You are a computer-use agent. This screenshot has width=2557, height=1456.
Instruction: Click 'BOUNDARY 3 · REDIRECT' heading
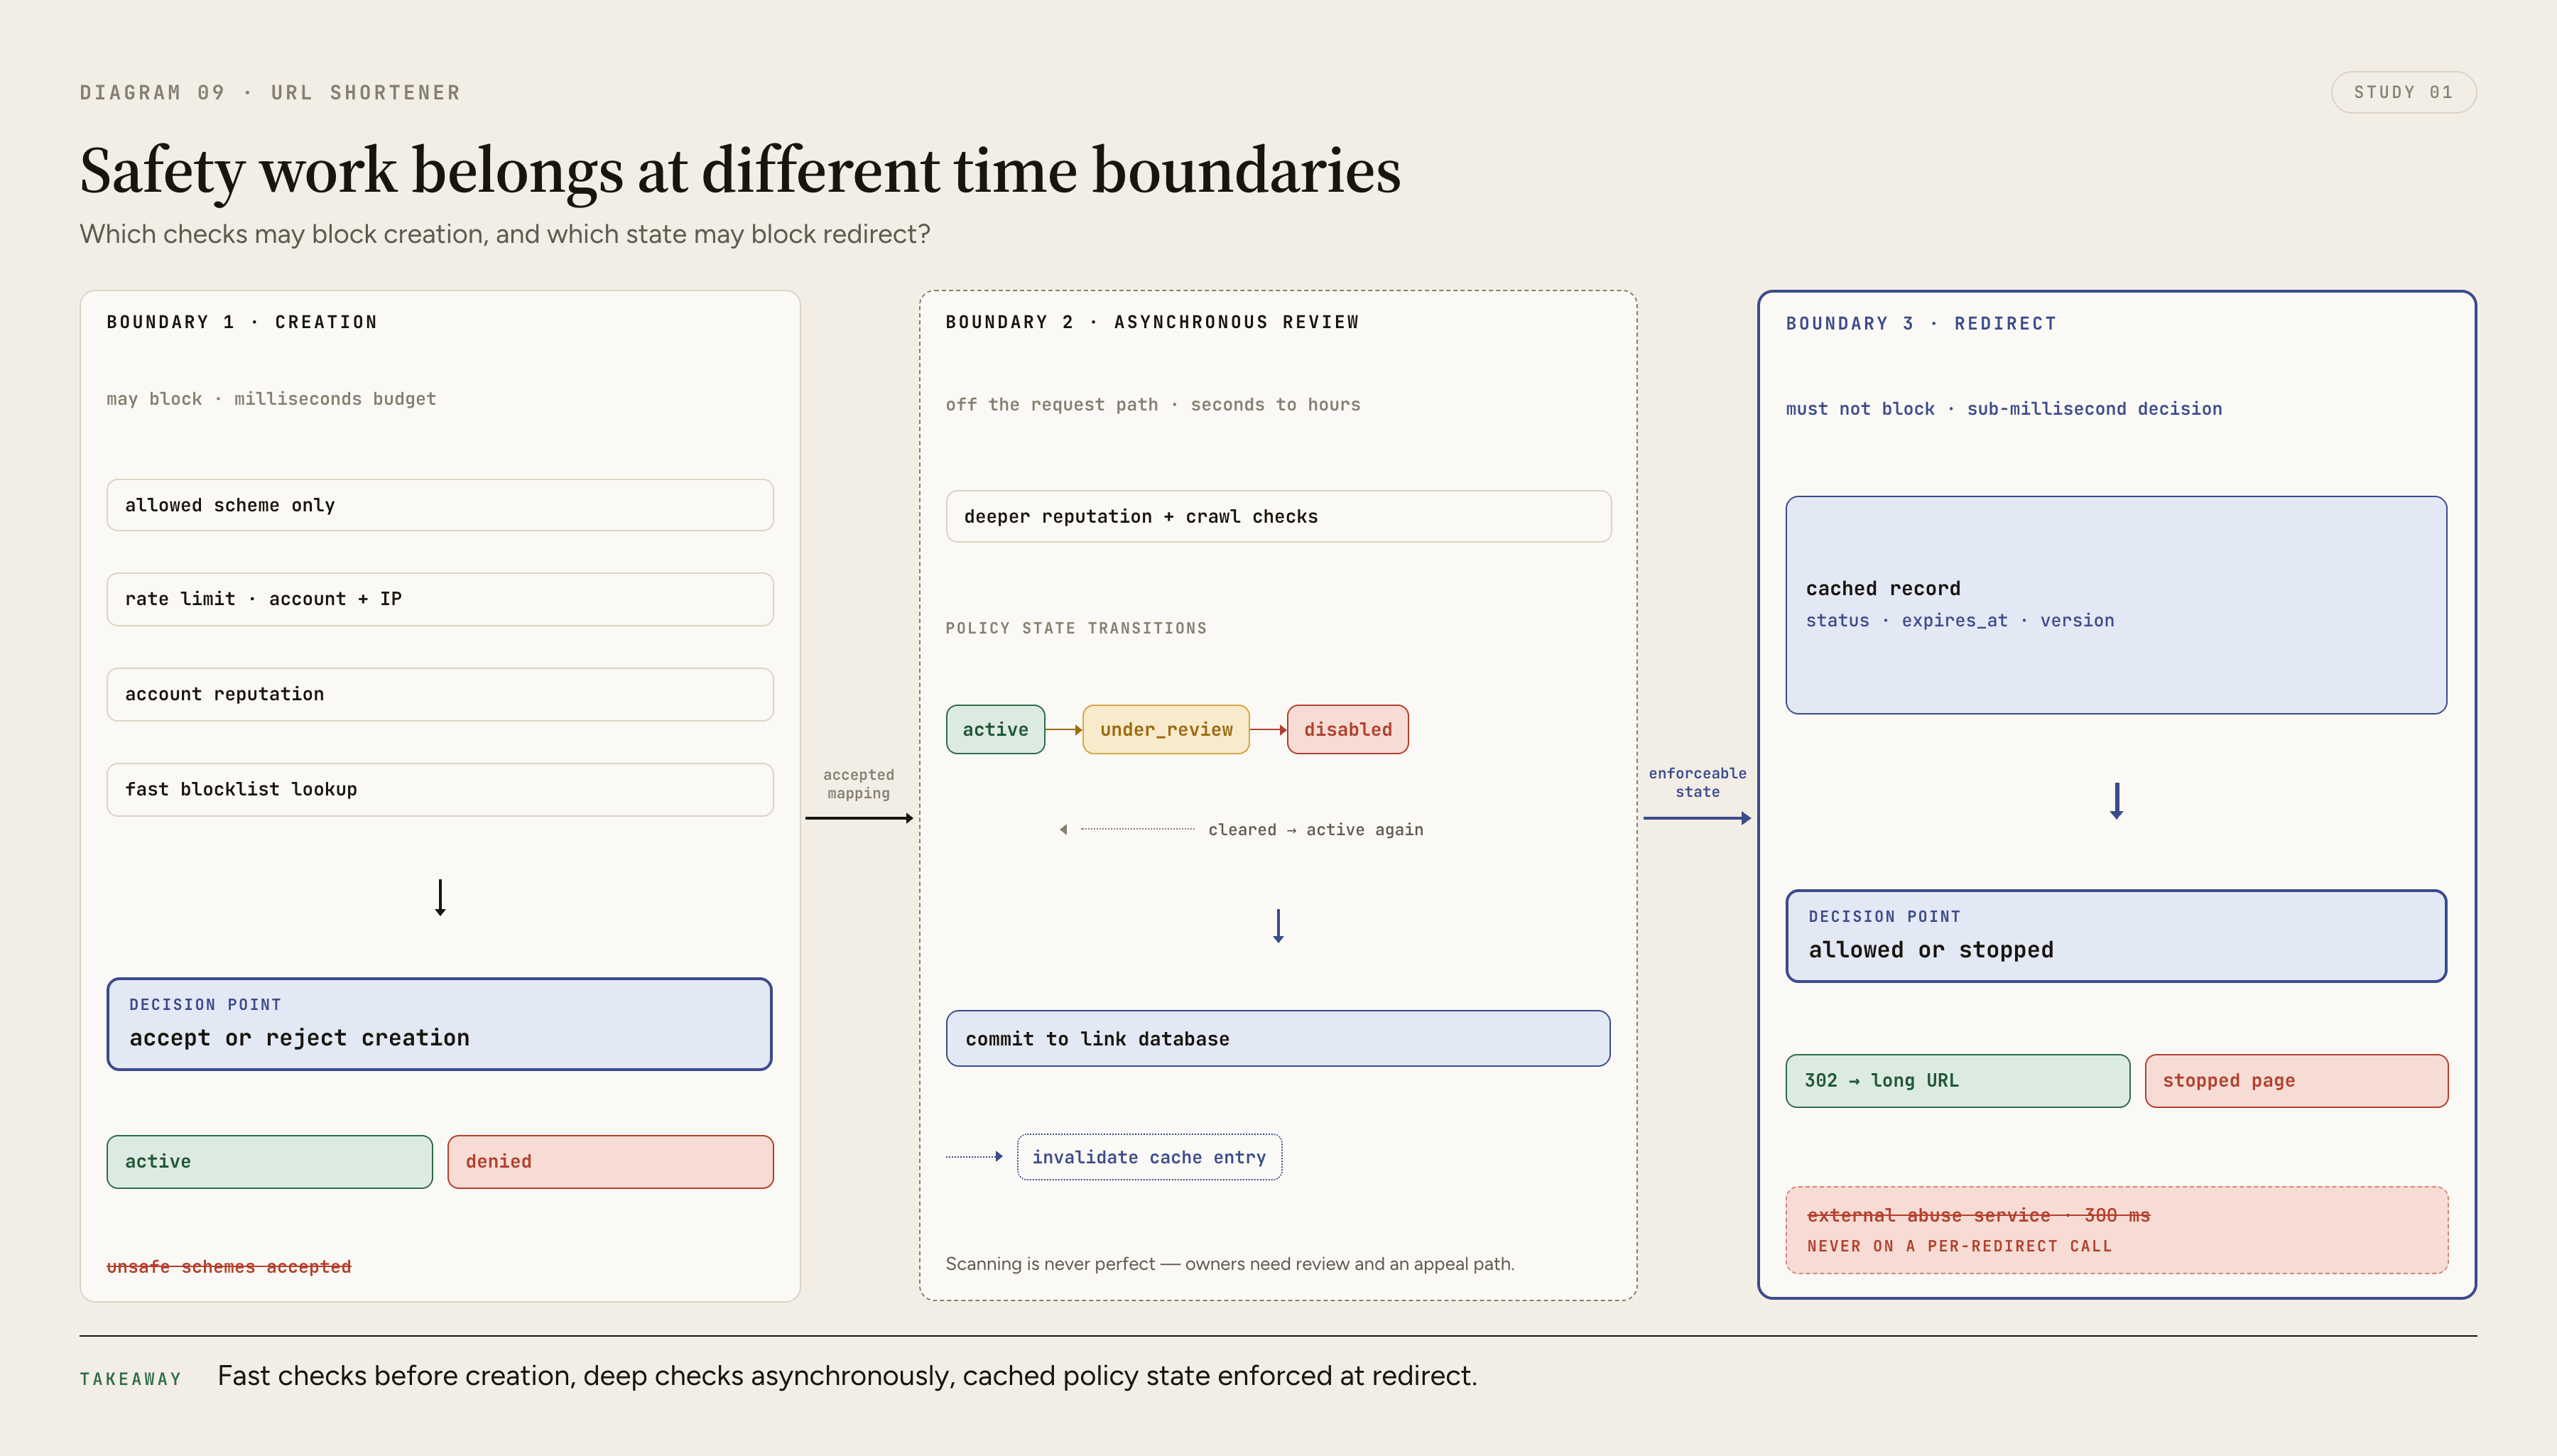(x=1921, y=323)
